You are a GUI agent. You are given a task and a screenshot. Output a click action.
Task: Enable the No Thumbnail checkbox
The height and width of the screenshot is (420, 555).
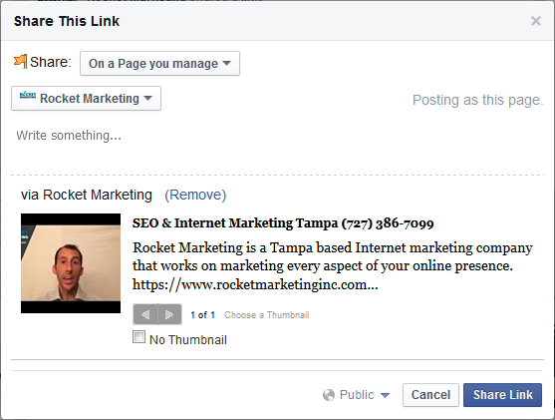139,337
